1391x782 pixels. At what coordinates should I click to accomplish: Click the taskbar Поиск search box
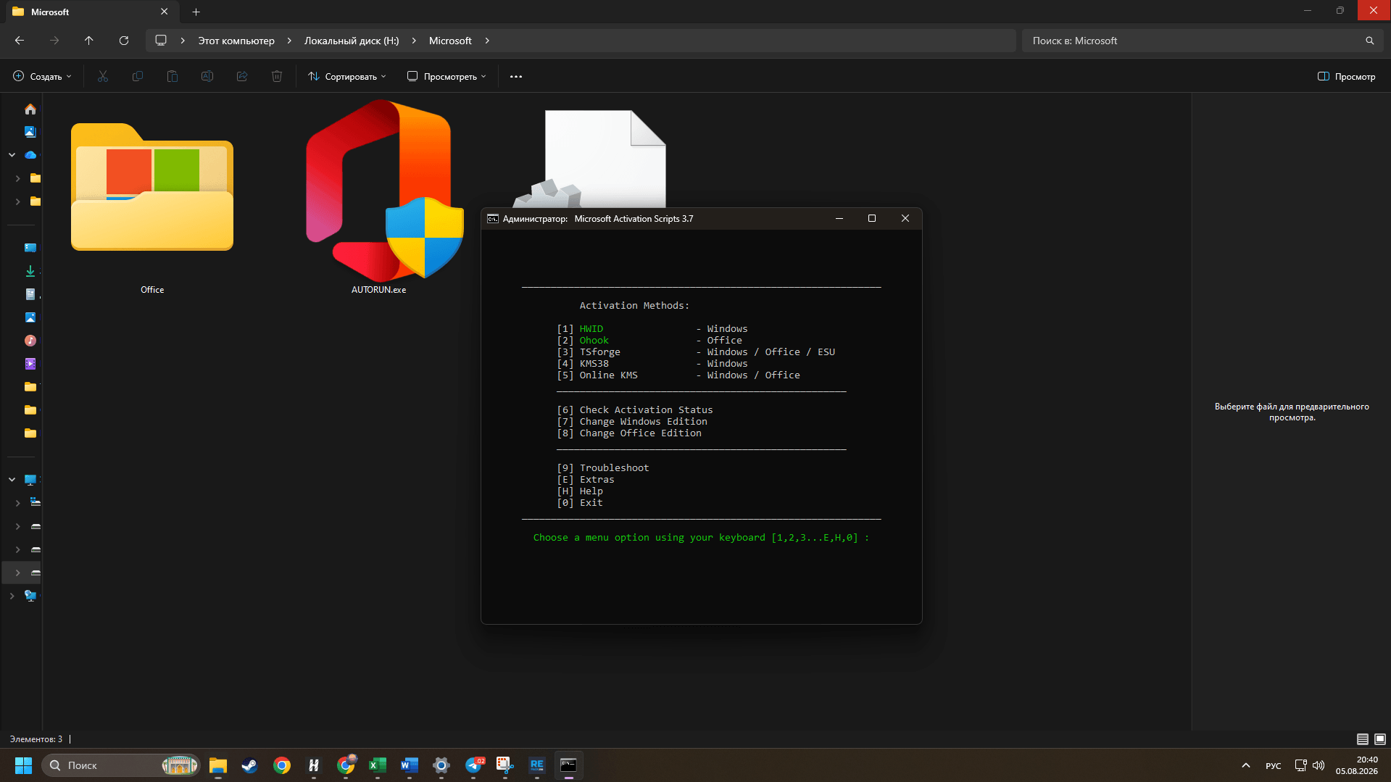(120, 765)
